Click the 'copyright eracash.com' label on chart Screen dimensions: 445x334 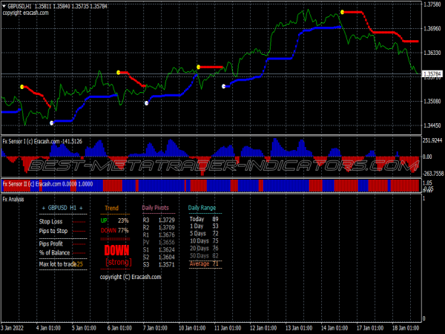pyautogui.click(x=25, y=13)
